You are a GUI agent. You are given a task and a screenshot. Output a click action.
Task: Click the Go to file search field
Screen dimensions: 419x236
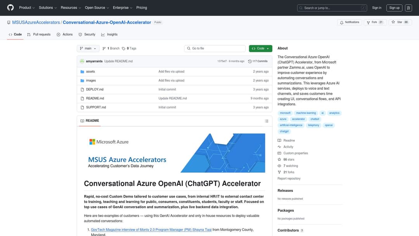click(215, 49)
